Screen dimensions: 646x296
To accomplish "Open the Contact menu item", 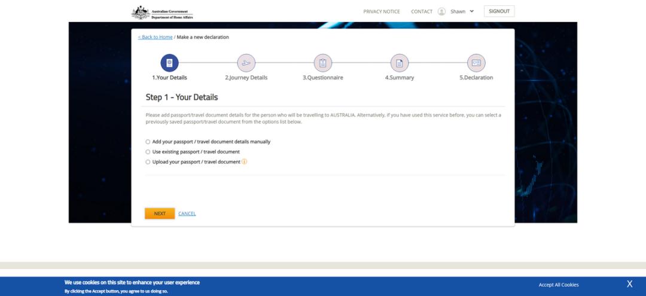I will point(421,11).
